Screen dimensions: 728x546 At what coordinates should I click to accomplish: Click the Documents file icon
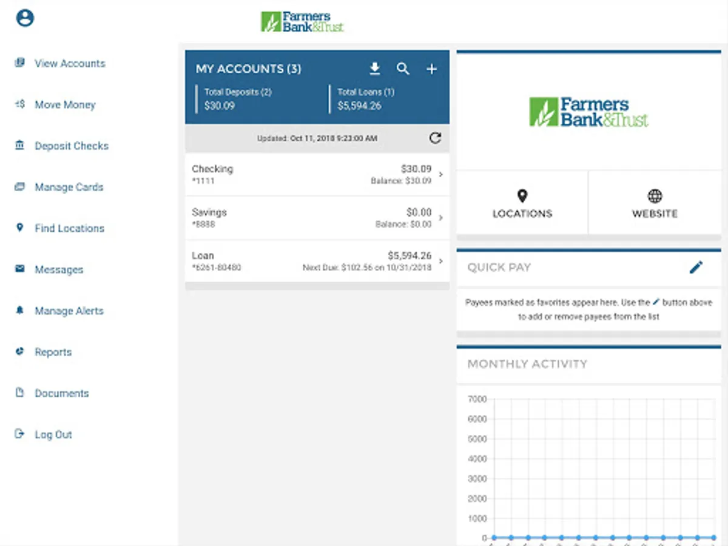coord(20,393)
